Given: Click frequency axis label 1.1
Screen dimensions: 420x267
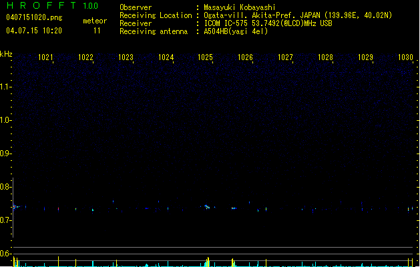Looking at the screenshot, I should 5,87.
